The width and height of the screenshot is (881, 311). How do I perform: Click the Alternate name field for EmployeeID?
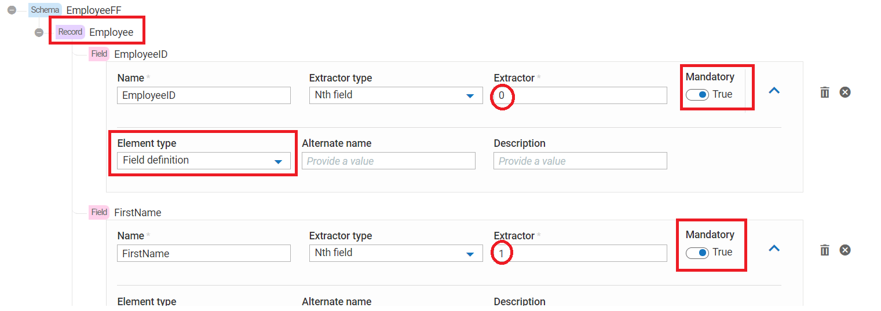click(388, 161)
